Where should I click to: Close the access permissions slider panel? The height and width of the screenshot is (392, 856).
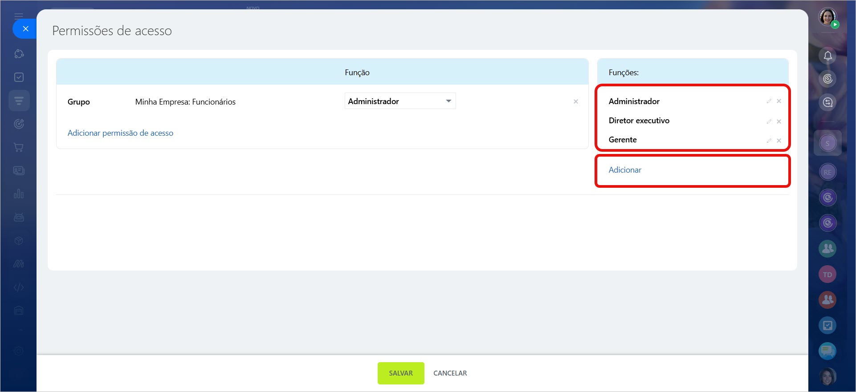pos(25,29)
